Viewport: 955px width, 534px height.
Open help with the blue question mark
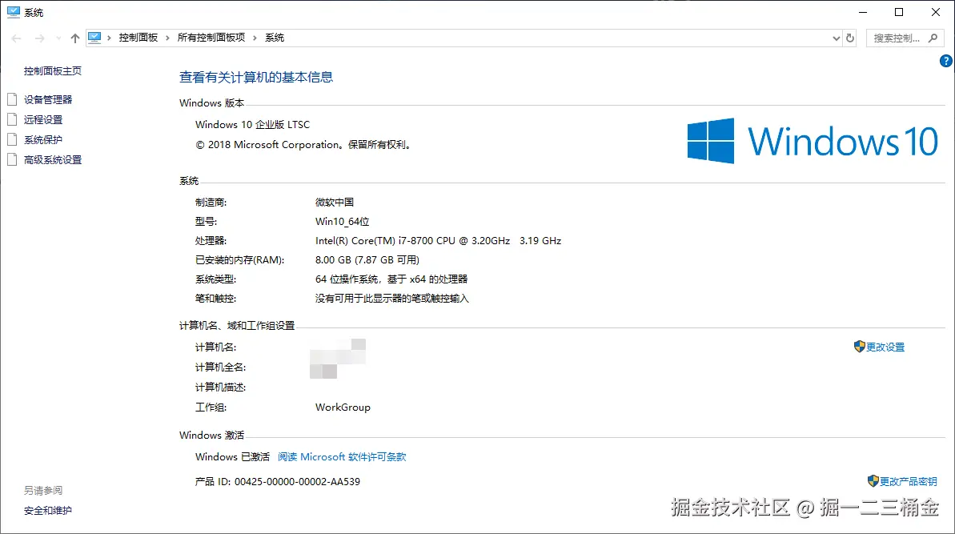pos(946,61)
